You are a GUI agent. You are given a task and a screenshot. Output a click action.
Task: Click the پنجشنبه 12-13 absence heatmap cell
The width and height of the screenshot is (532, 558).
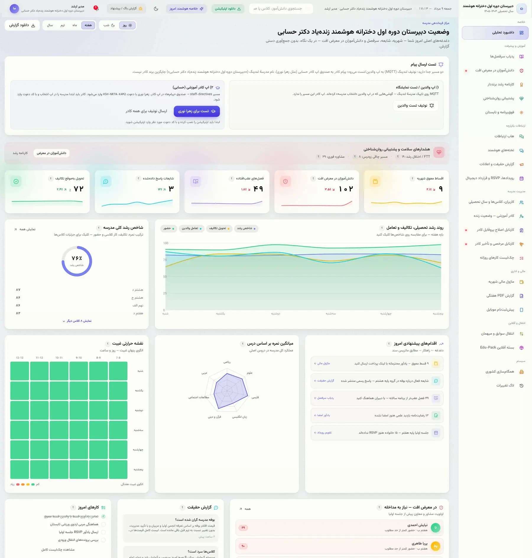click(20, 469)
